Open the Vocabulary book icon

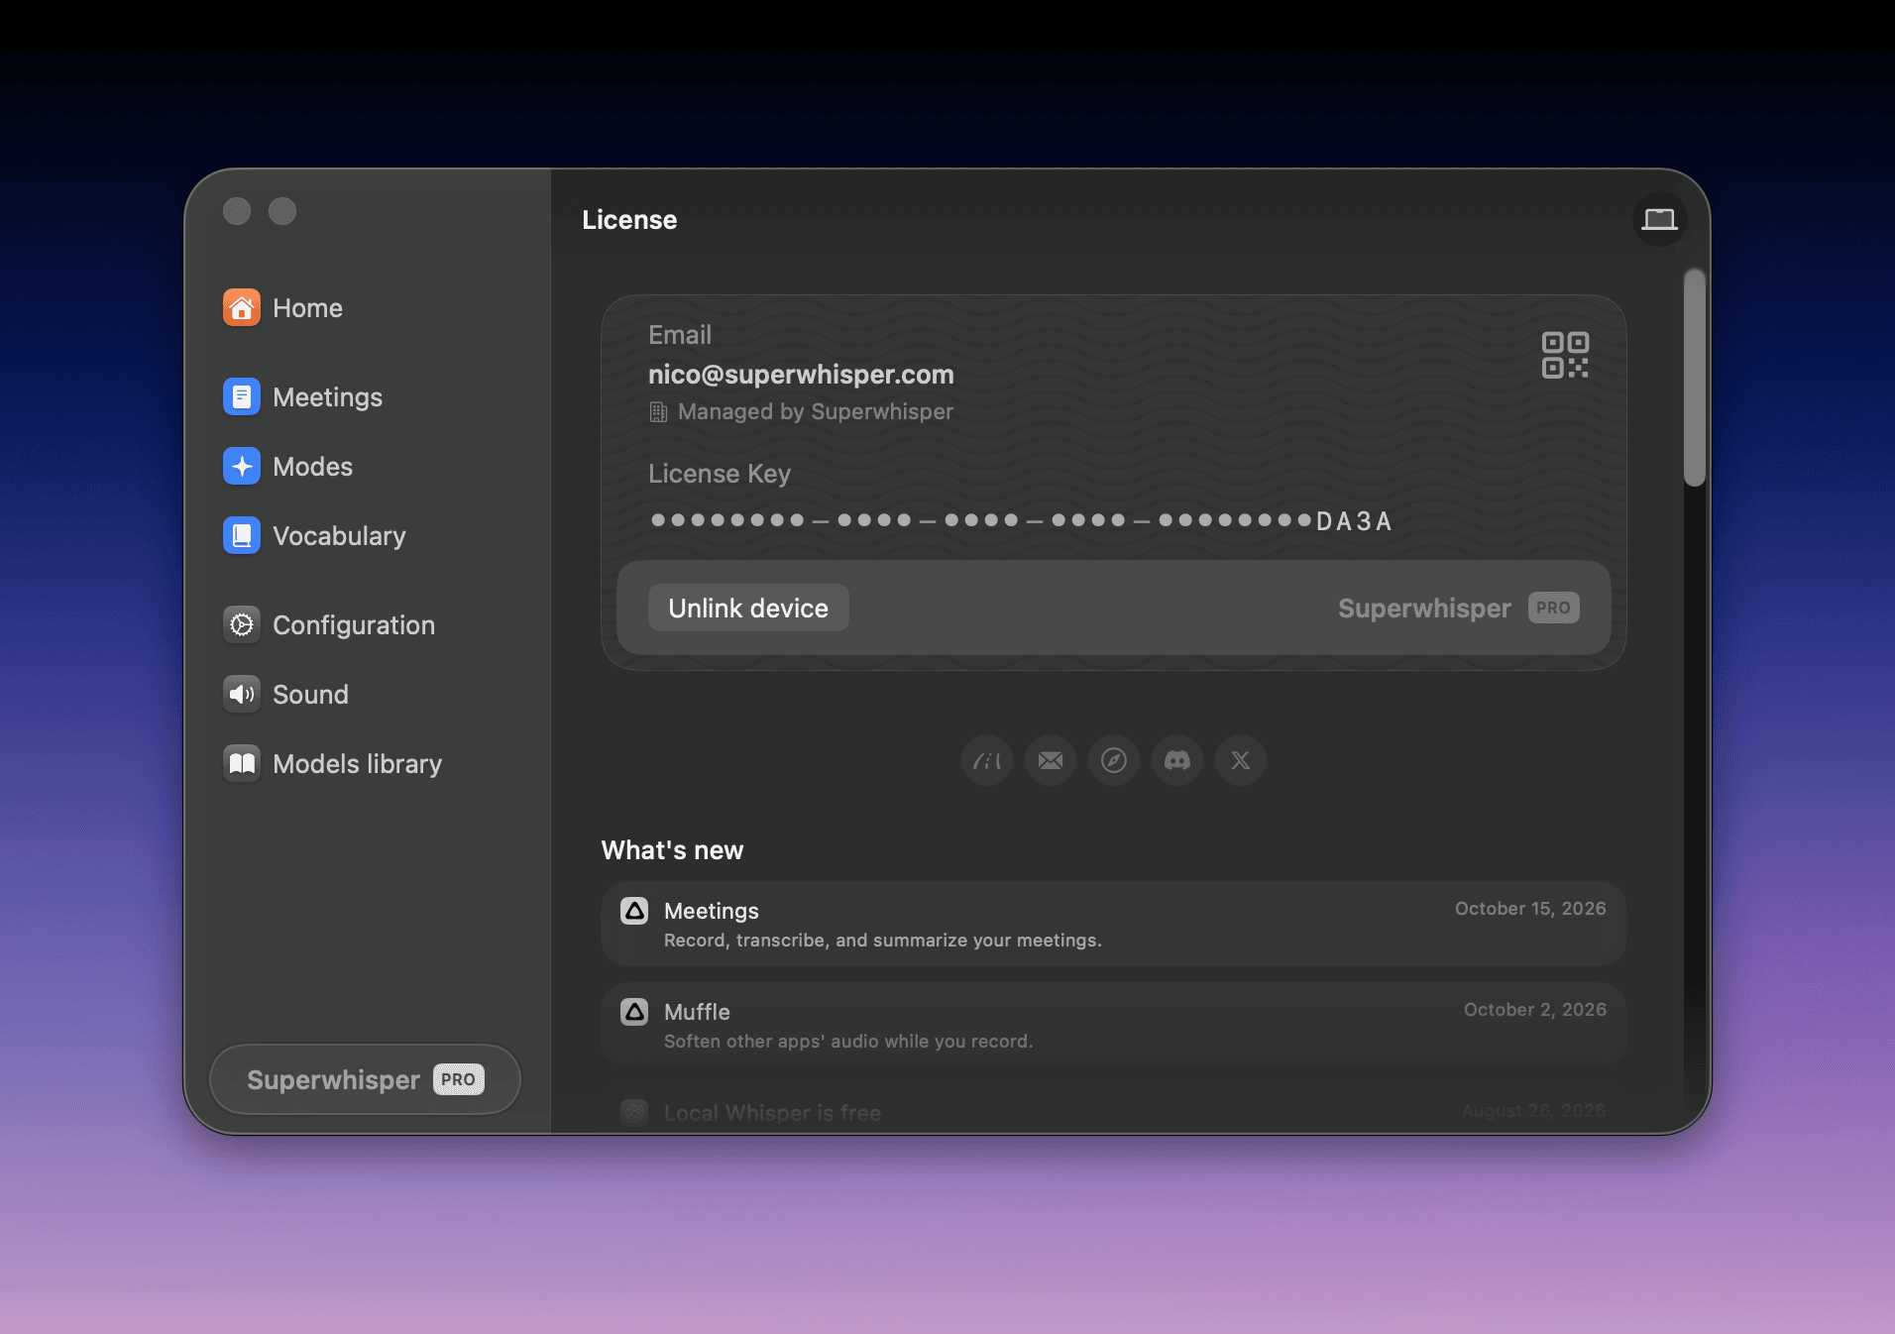click(242, 536)
